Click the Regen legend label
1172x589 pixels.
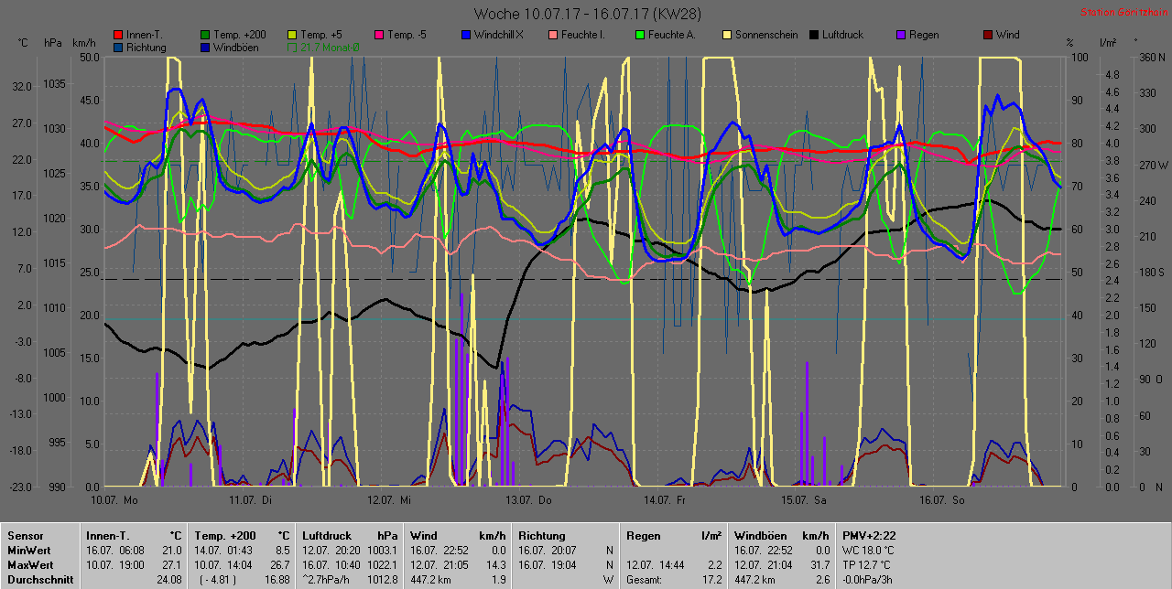tap(924, 35)
